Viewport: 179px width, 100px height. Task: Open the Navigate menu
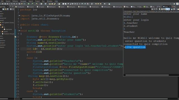tap(23, 1)
